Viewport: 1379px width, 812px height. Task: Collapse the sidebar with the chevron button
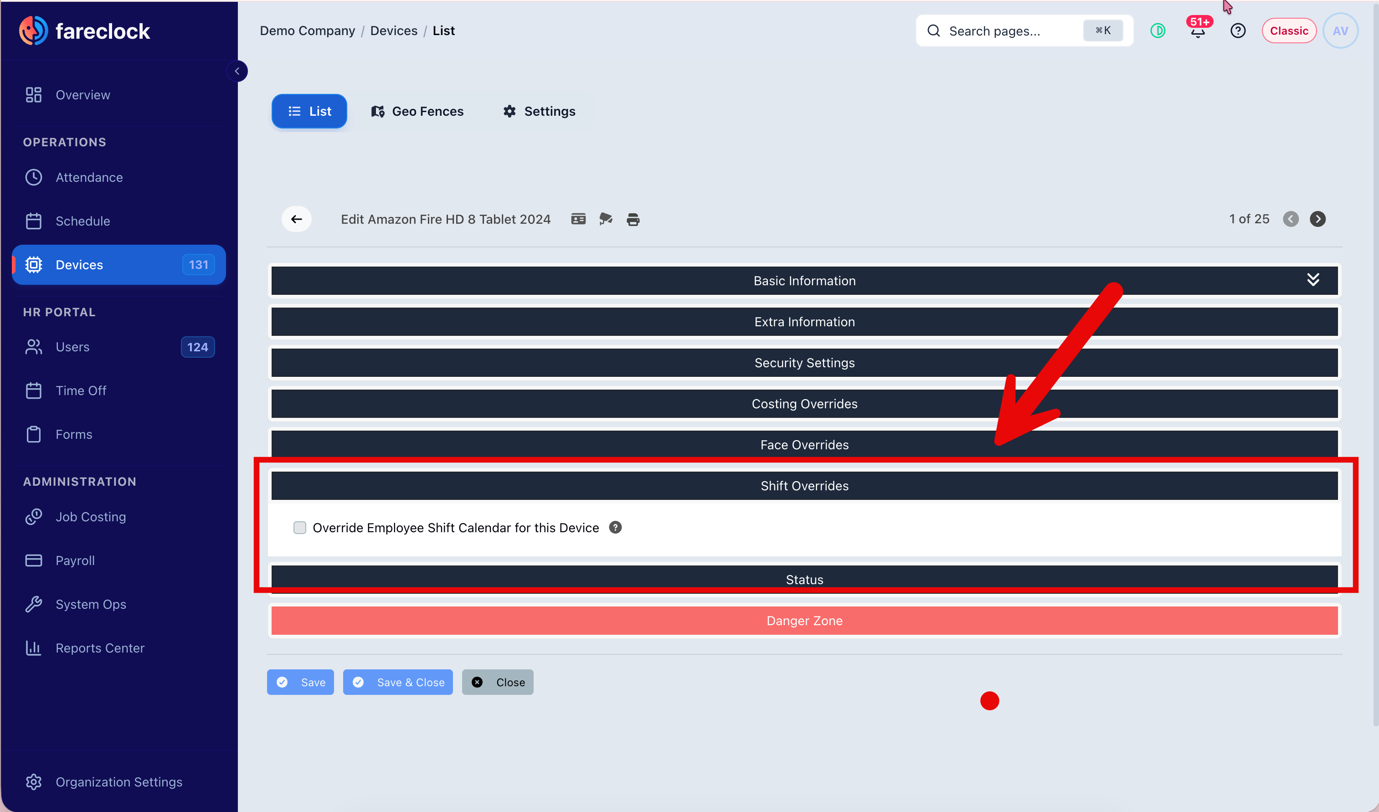coord(237,71)
